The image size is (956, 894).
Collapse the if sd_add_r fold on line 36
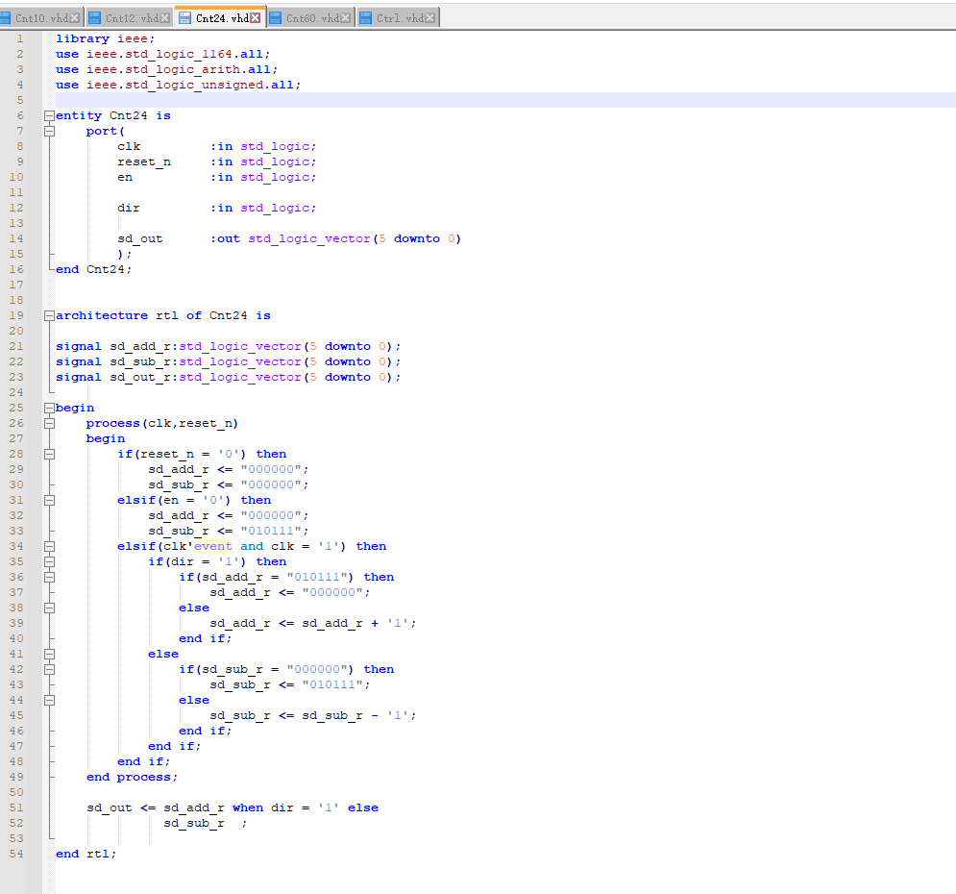click(49, 577)
